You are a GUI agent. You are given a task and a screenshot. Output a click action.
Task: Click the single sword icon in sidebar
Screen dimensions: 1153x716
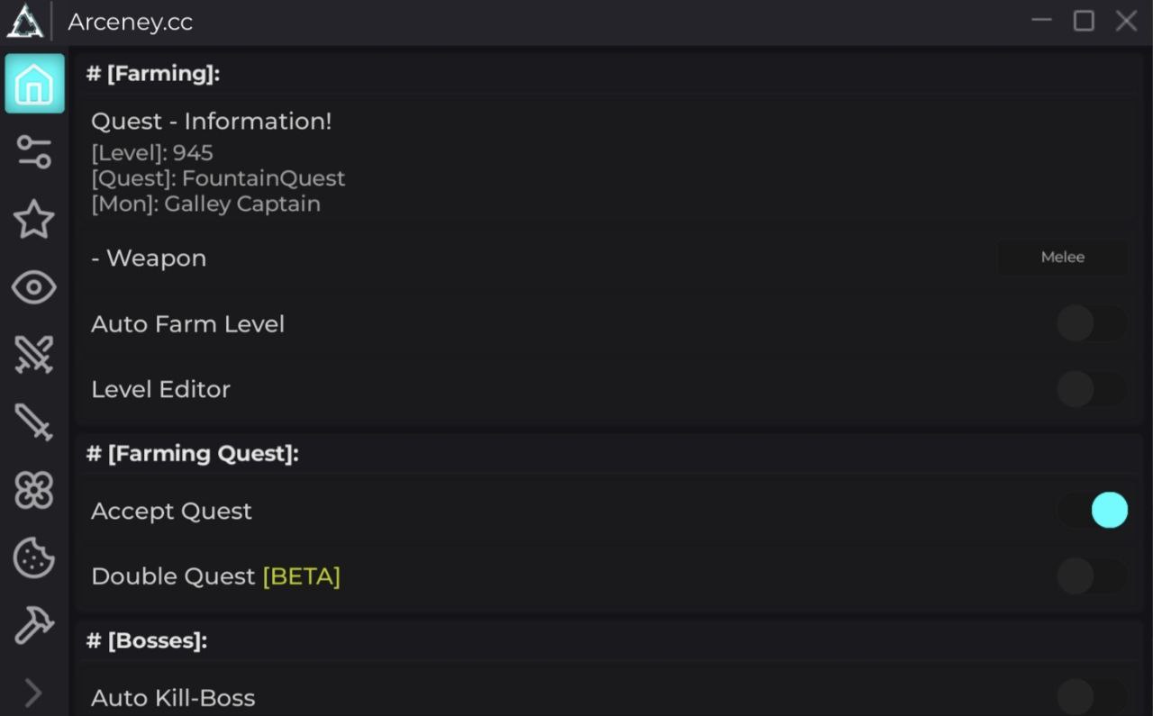(34, 421)
